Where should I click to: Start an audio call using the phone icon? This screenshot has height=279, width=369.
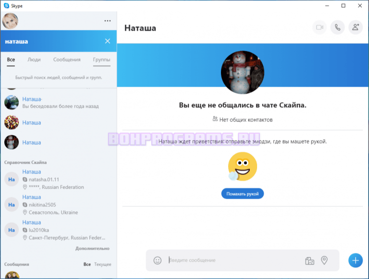pos(337,27)
